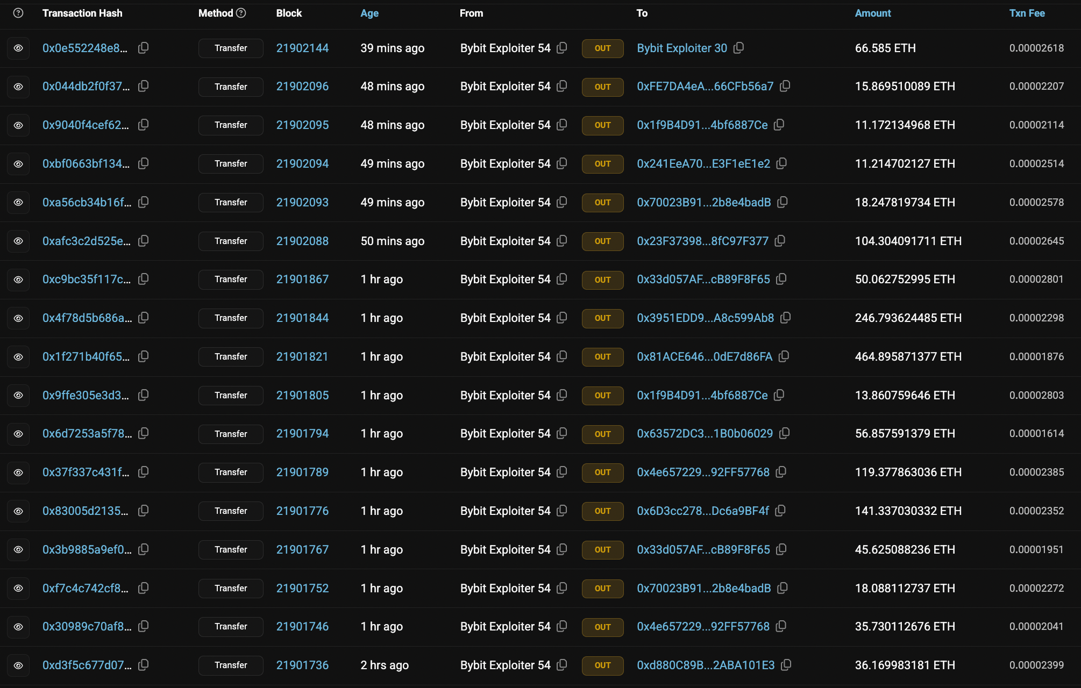Toggle quick view for 0xbf0663bf134 transaction
This screenshot has width=1081, height=688.
point(18,164)
